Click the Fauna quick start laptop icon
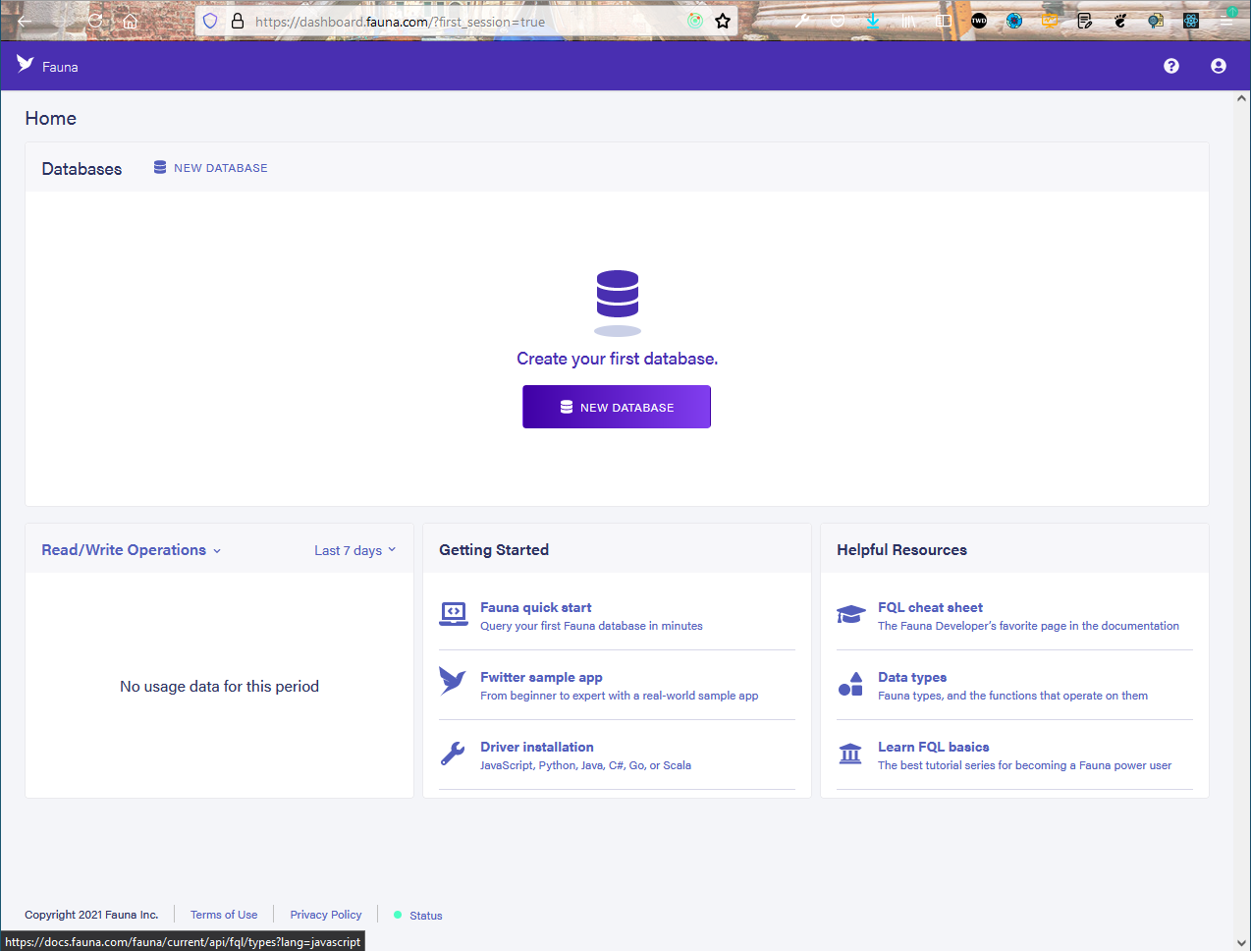 coord(454,615)
